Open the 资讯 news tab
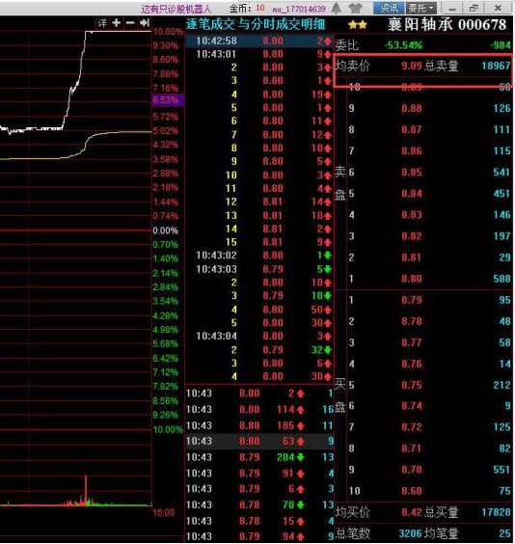 click(389, 8)
